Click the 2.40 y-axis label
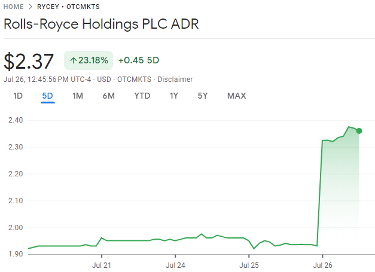The height and width of the screenshot is (272, 375). coord(16,120)
